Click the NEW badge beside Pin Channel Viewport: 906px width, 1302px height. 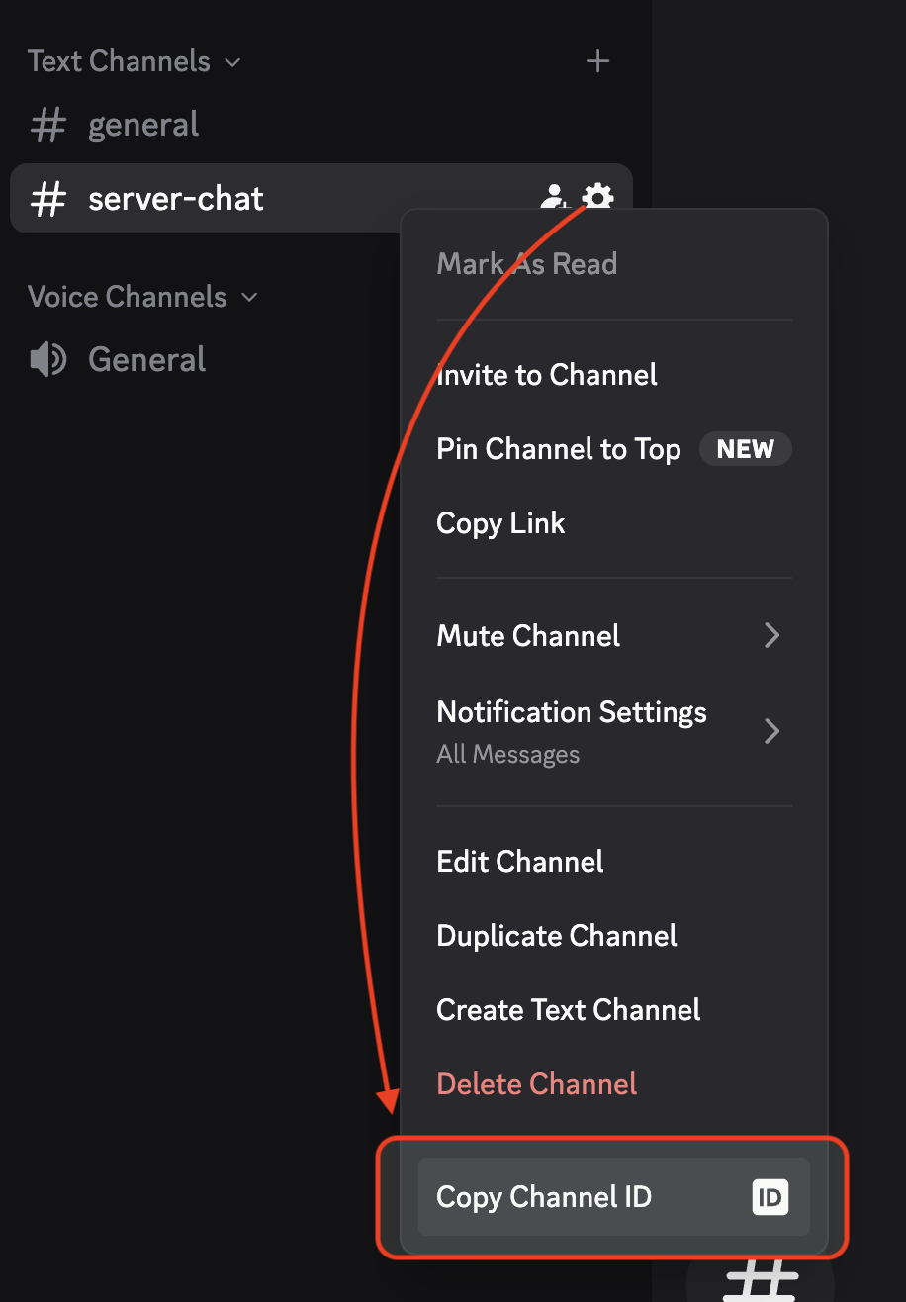(x=746, y=449)
